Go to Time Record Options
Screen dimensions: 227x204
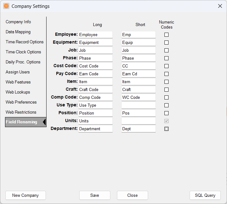[x=25, y=42]
